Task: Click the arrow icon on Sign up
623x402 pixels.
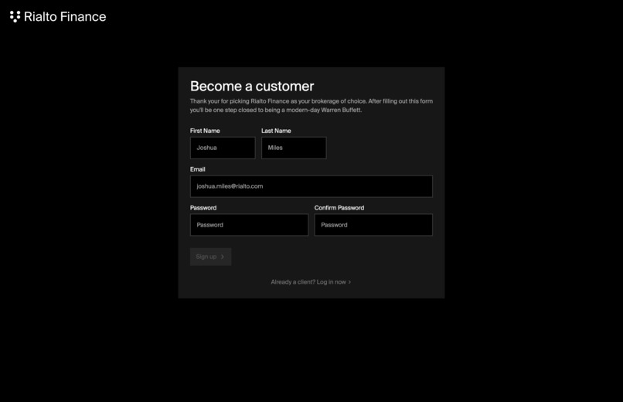Action: pos(223,257)
